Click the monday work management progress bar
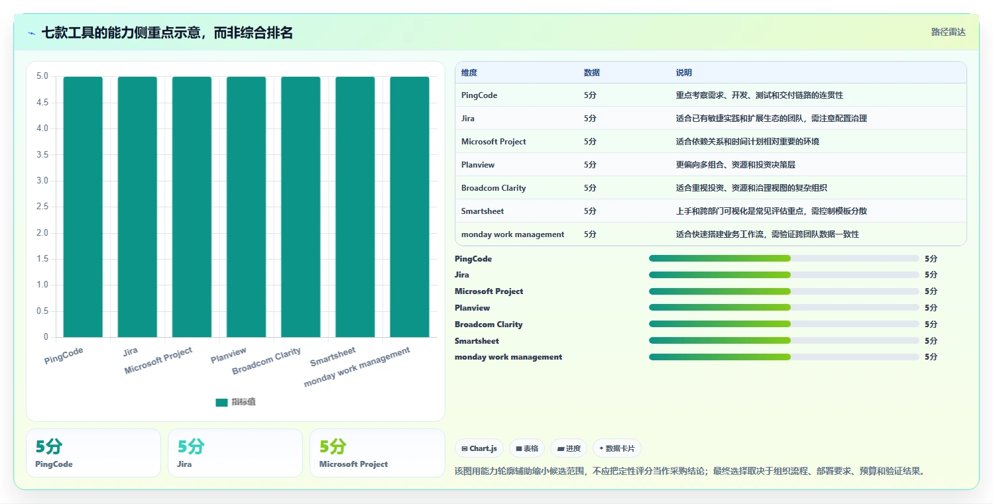 784,356
